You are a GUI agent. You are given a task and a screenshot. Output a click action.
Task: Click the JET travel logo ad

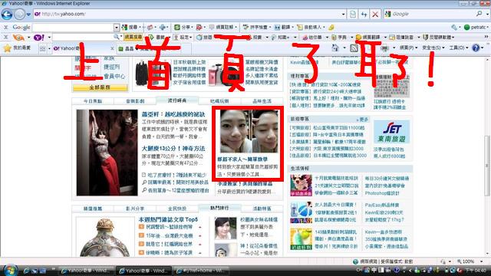[x=391, y=132]
